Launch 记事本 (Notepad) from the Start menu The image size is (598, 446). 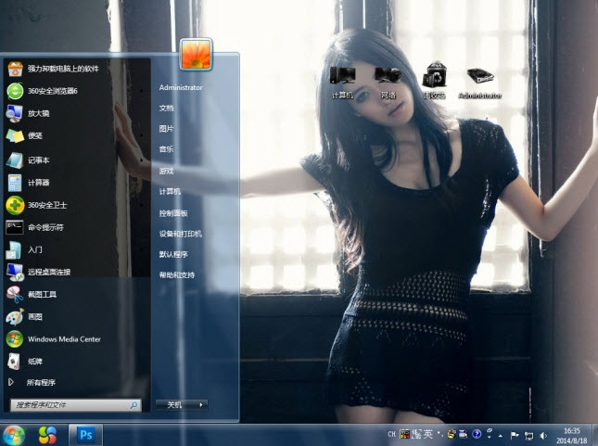pos(37,160)
